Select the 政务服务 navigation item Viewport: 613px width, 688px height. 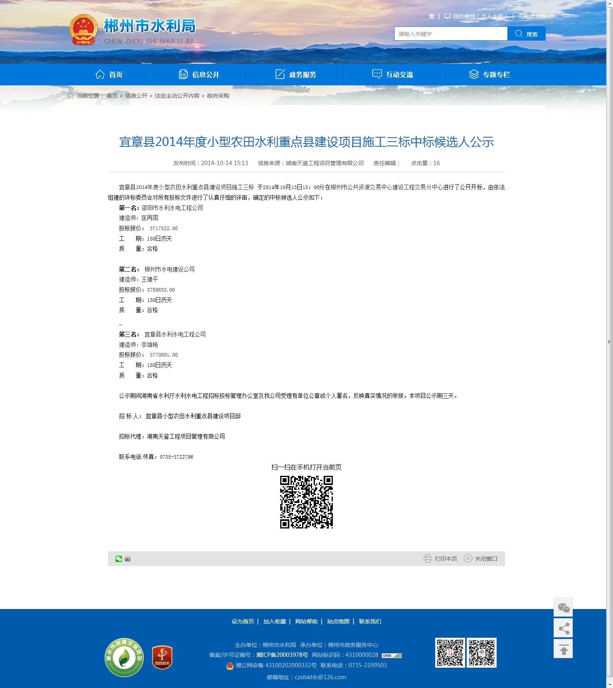296,75
